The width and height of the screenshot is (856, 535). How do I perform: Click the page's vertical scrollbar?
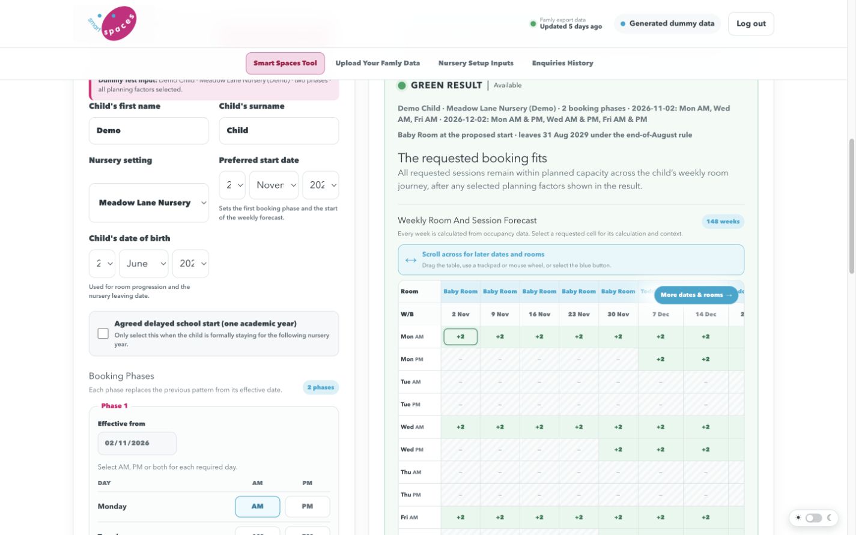click(851, 206)
